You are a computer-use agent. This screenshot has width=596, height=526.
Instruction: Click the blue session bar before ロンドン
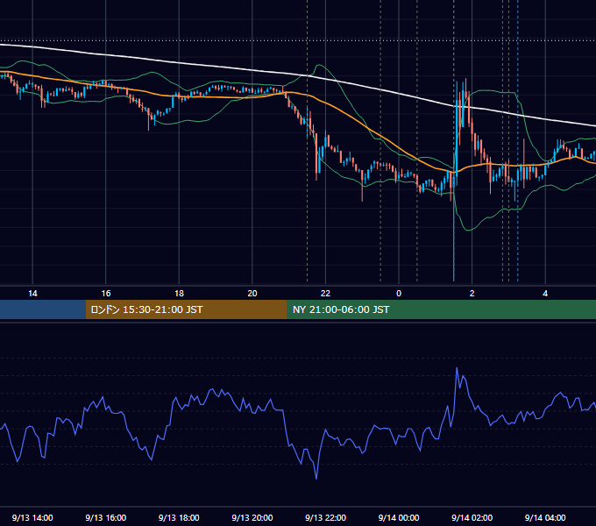[43, 309]
